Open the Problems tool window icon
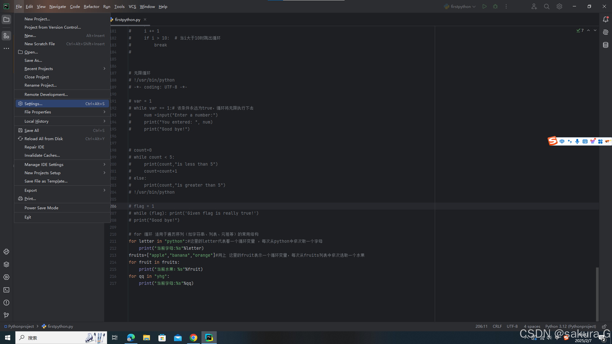The image size is (612, 344). coord(6,303)
